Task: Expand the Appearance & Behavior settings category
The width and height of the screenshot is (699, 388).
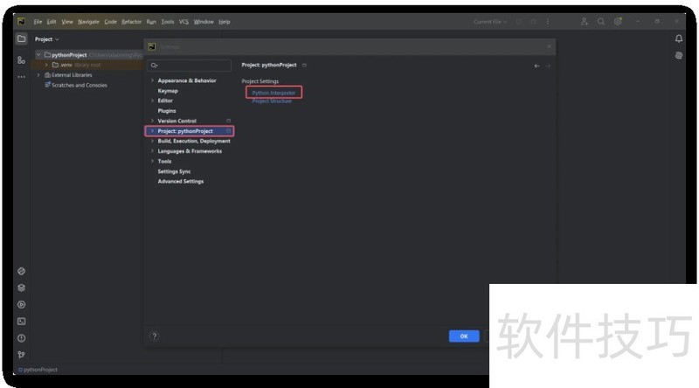Action: (152, 80)
